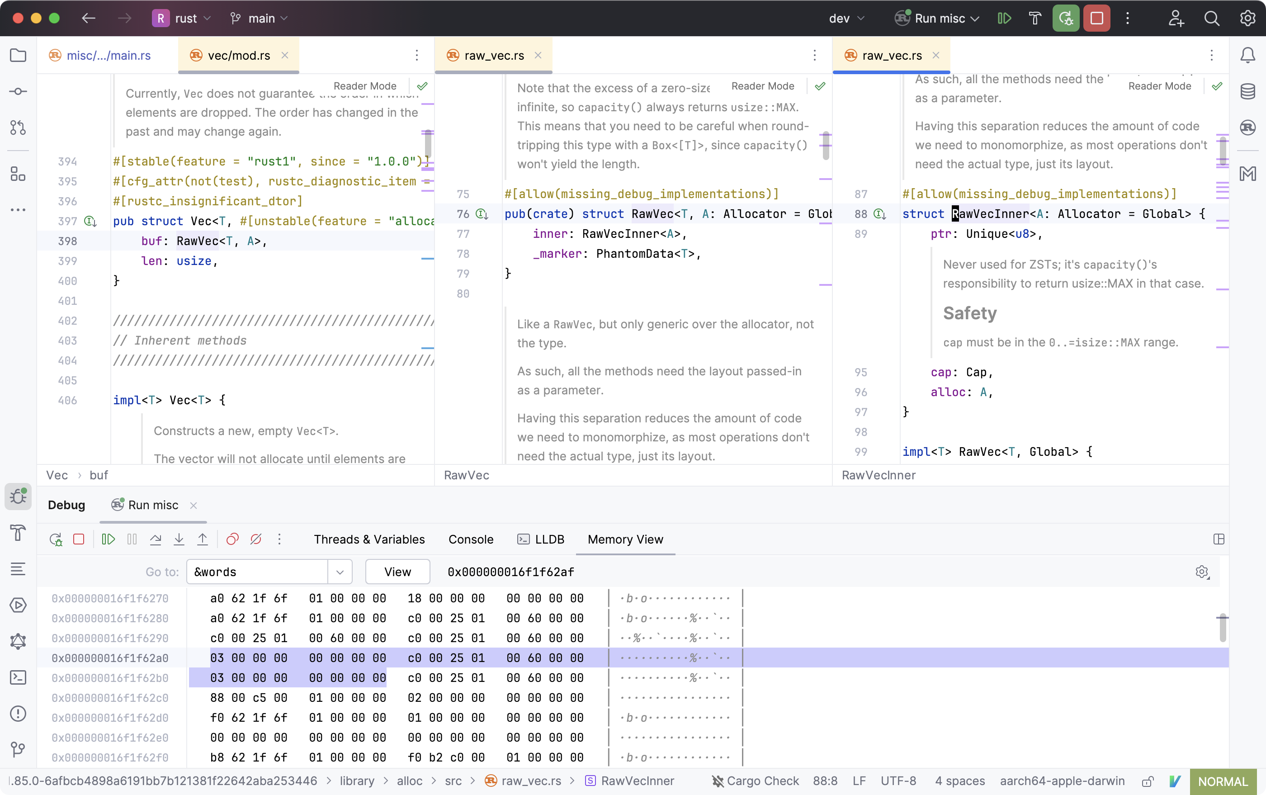Screen dimensions: 1266x795
Task: Open the Debug tool window bug icon
Action: tap(18, 497)
